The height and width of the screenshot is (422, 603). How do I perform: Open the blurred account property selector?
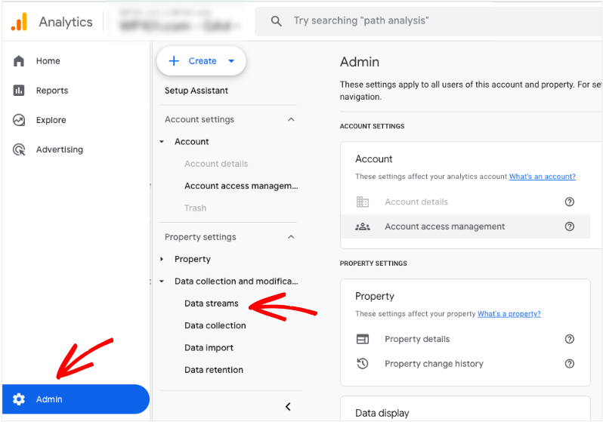click(x=180, y=21)
